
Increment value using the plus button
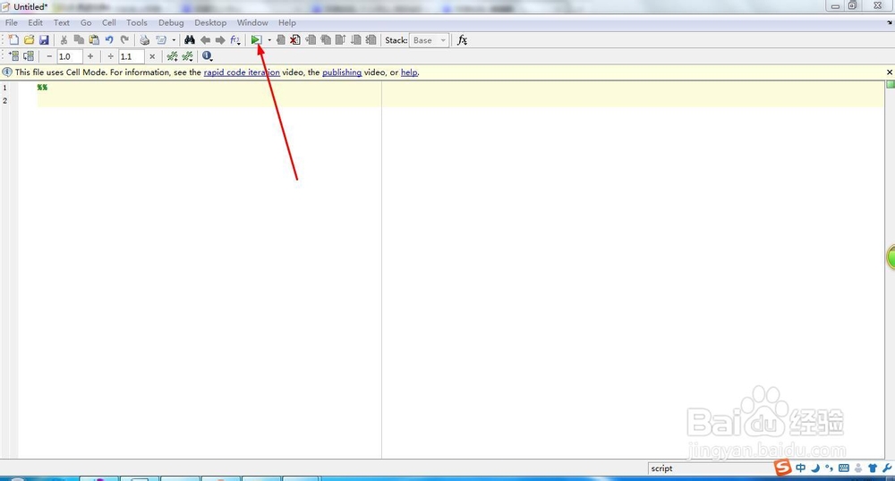(90, 56)
